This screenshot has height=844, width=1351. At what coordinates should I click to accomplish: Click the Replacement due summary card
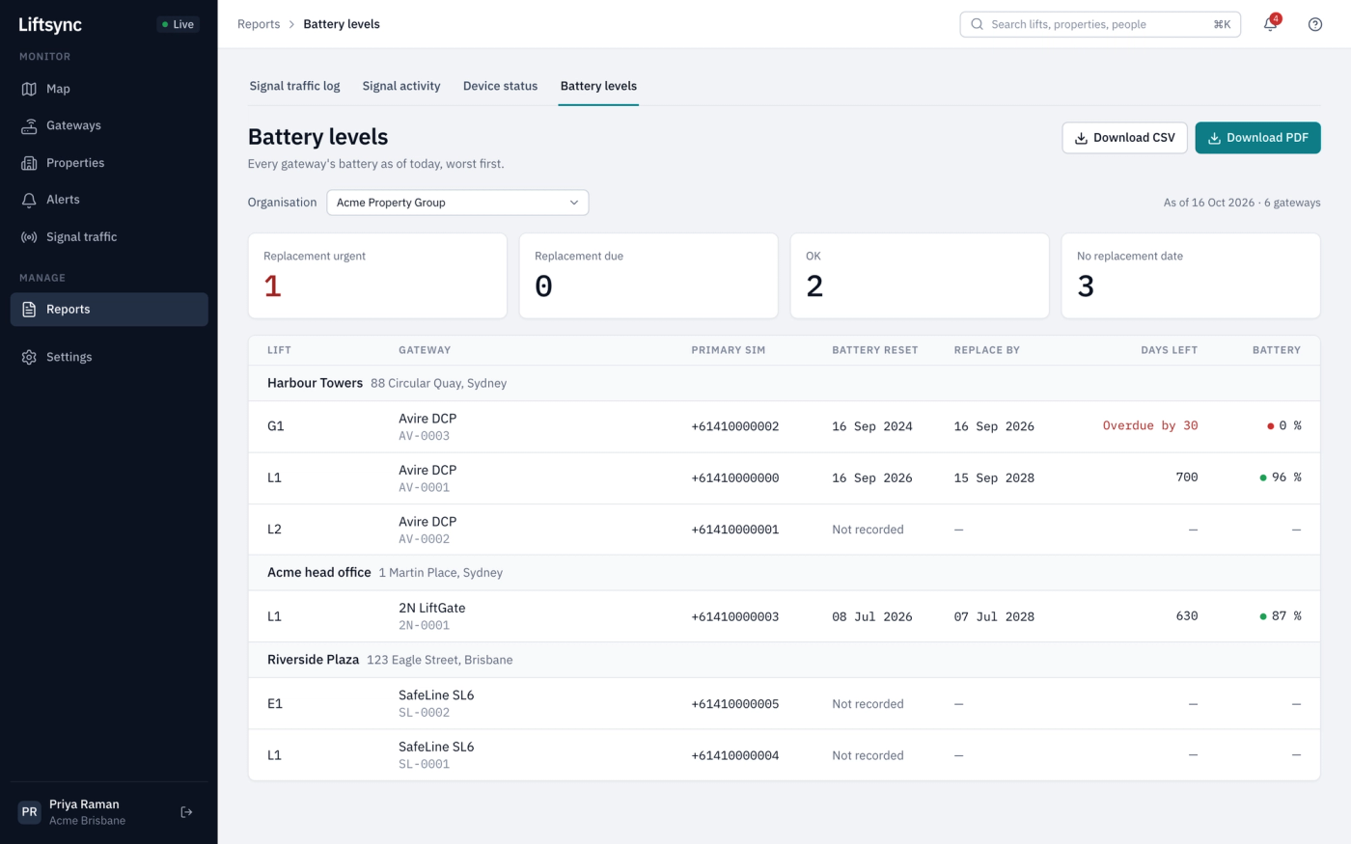(x=648, y=276)
